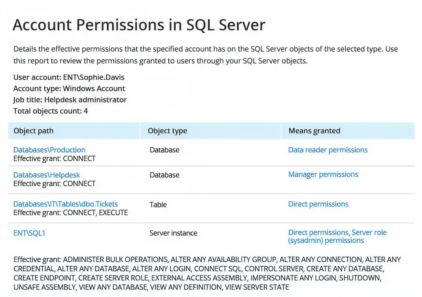422x297 pixels.
Task: Click the Object type column header
Action: click(x=167, y=131)
